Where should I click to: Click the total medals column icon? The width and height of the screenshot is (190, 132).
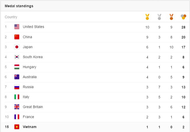click(x=183, y=17)
